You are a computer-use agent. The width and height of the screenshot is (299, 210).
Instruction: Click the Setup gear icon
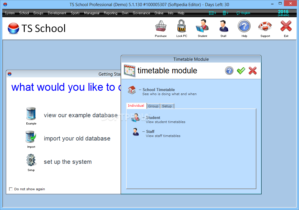click(31, 160)
